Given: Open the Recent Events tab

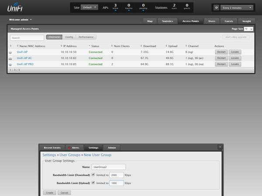Looking at the screenshot, I should coord(52,148).
